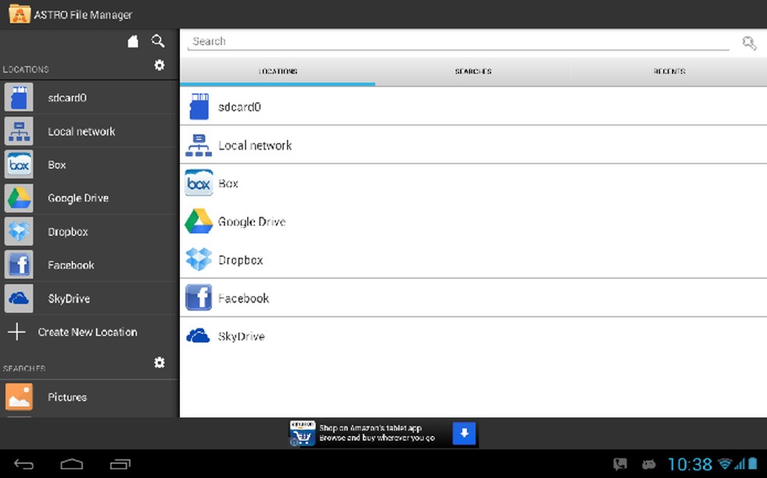Switch to the RECENTS tab

pos(668,71)
